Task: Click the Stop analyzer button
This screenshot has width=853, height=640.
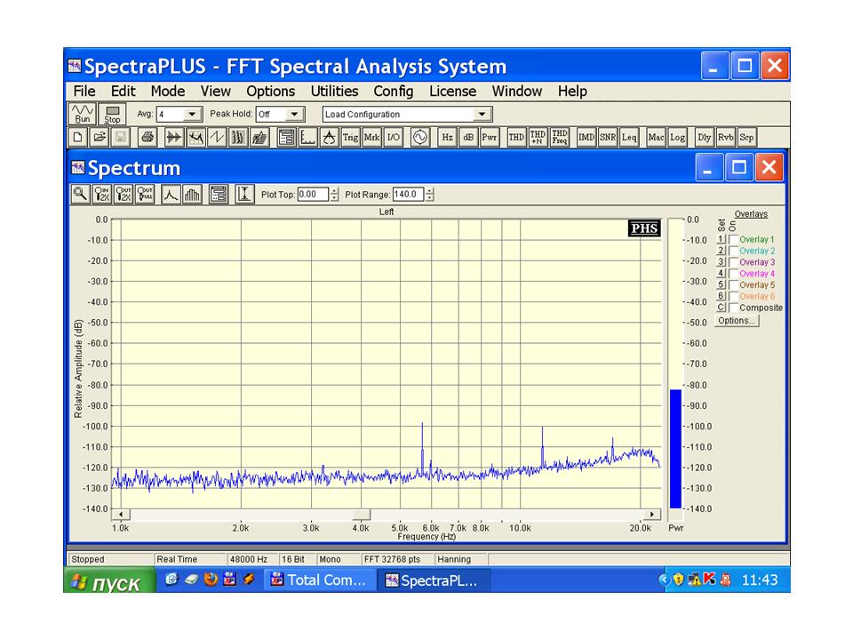Action: 112,115
